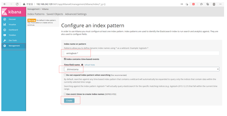Open Management gear icon in sidebar
This screenshot has height=116, width=227.
5,46
